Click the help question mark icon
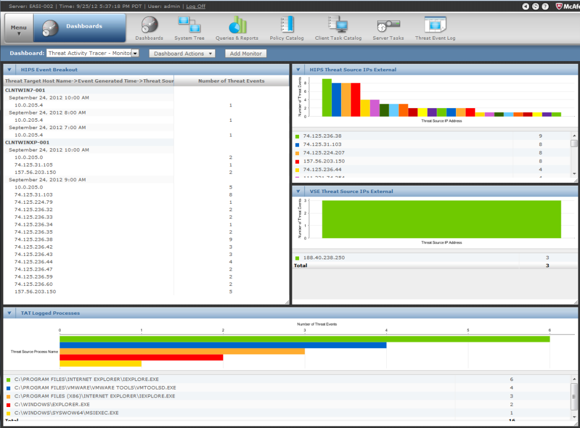 tap(545, 6)
